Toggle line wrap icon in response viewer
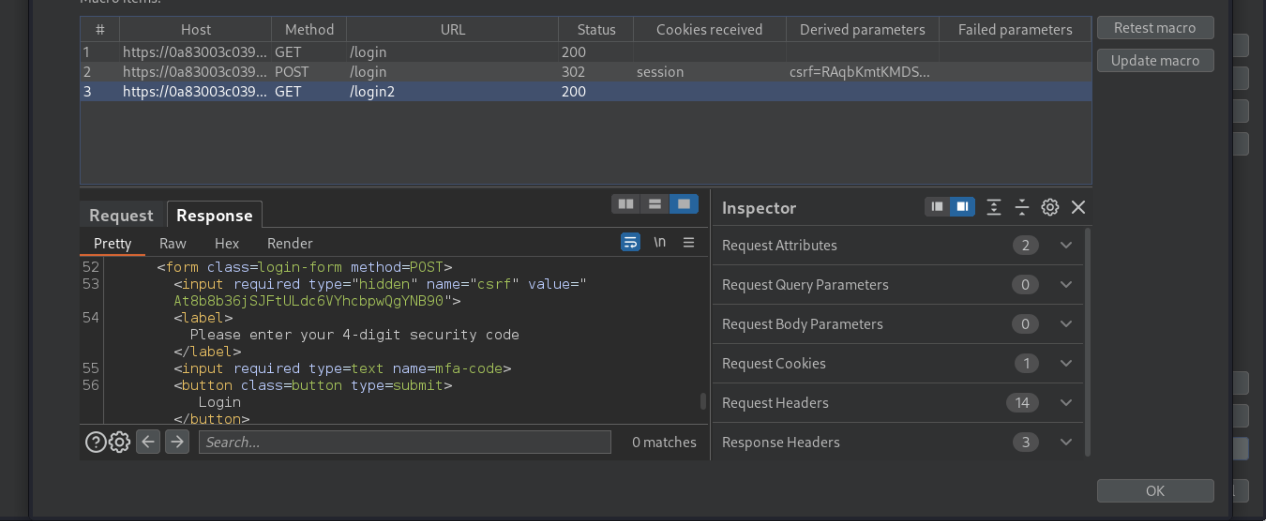 click(630, 242)
